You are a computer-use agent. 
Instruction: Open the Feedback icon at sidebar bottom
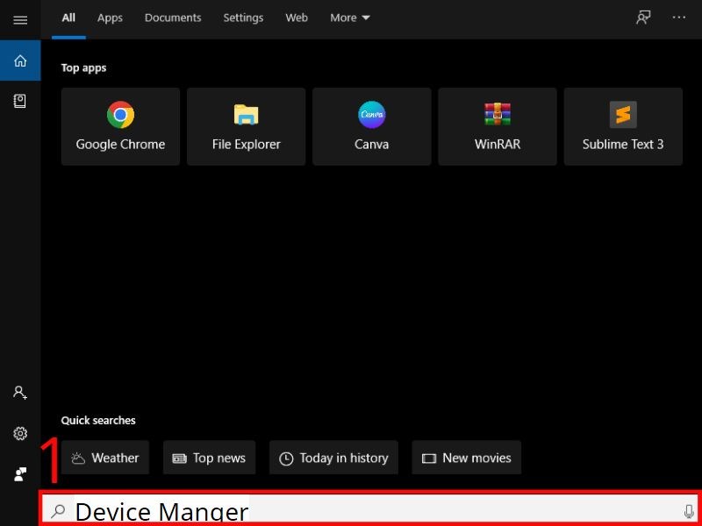click(x=20, y=473)
